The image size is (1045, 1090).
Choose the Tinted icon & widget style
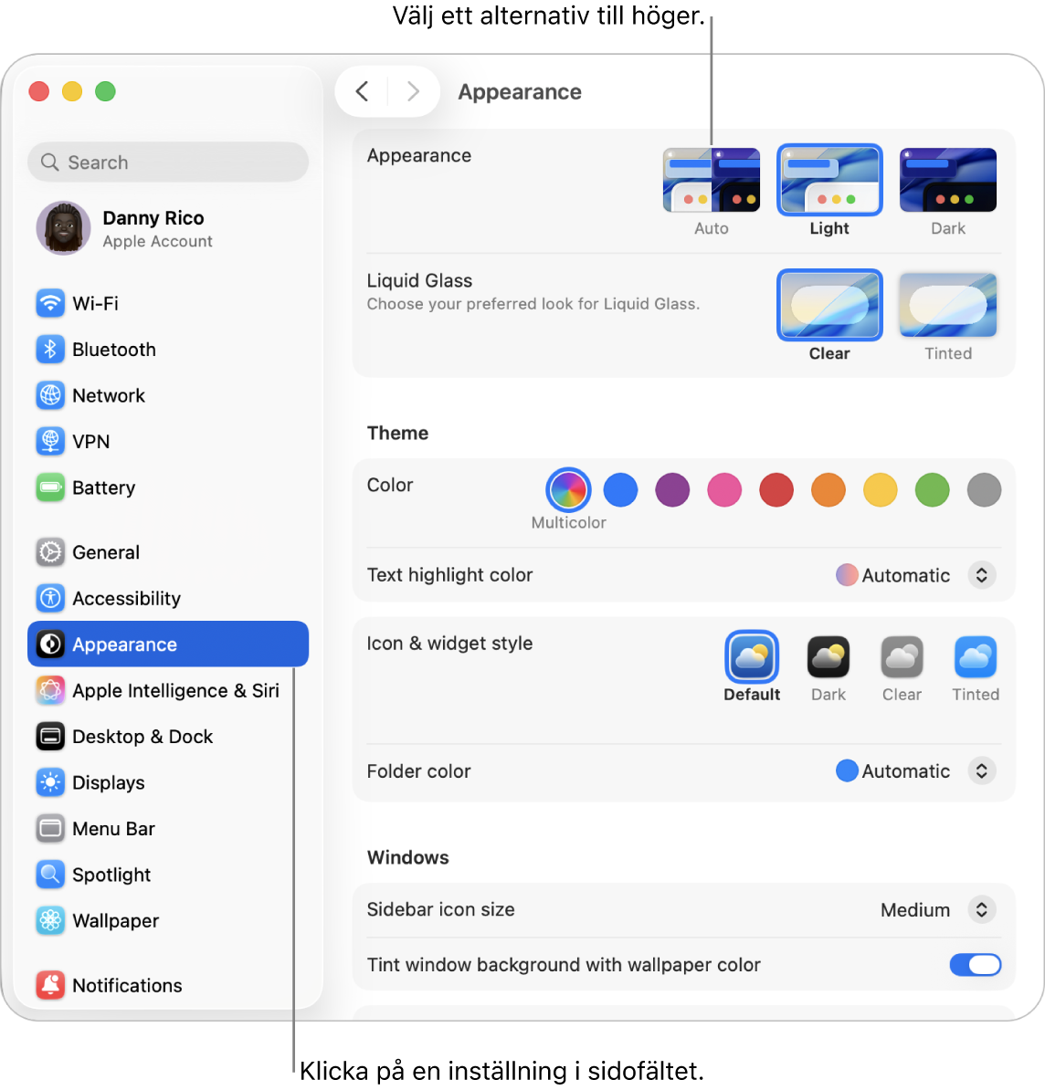tap(976, 657)
